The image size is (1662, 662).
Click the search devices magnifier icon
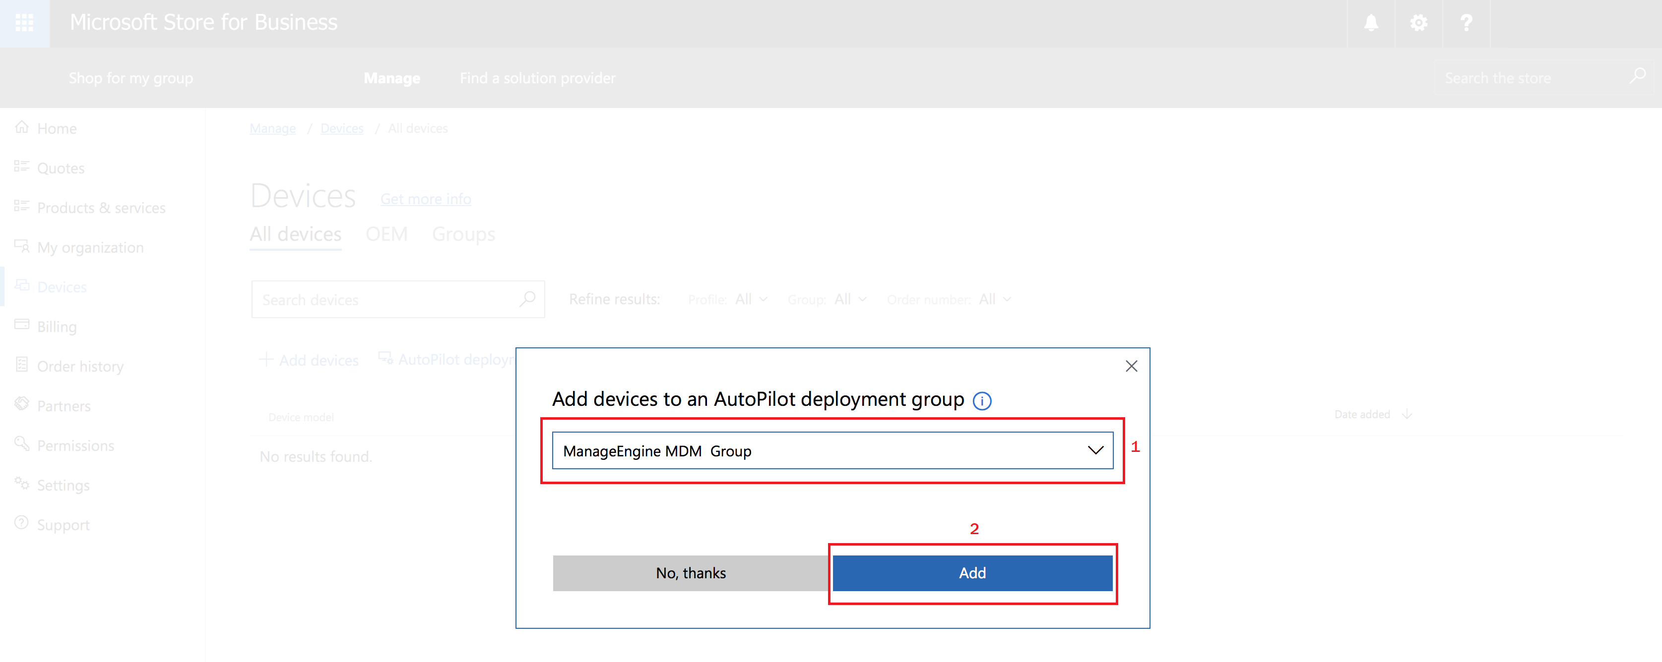coord(527,299)
